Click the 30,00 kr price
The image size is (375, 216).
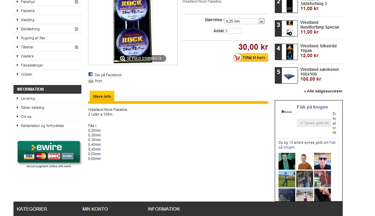click(x=253, y=47)
